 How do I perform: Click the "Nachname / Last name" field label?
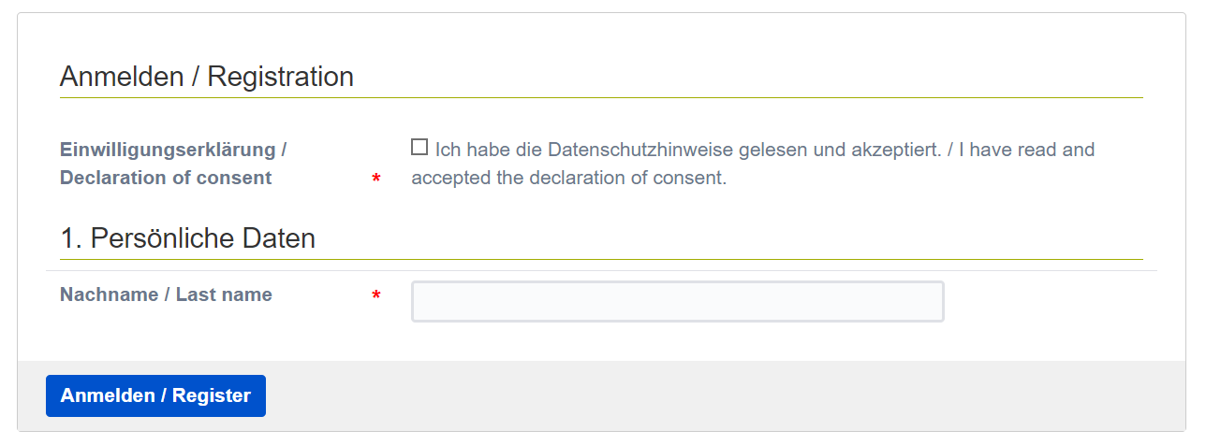click(166, 294)
